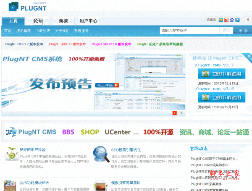The width and height of the screenshot is (252, 191).
Task: Open 升级服务 in the nav bar
Action: pos(81,31)
